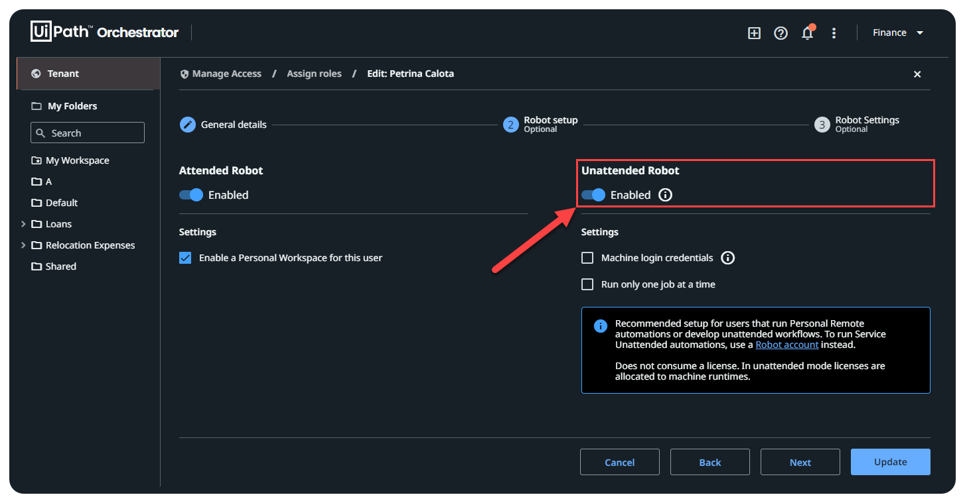Open the Finance tenant dropdown

(x=898, y=32)
